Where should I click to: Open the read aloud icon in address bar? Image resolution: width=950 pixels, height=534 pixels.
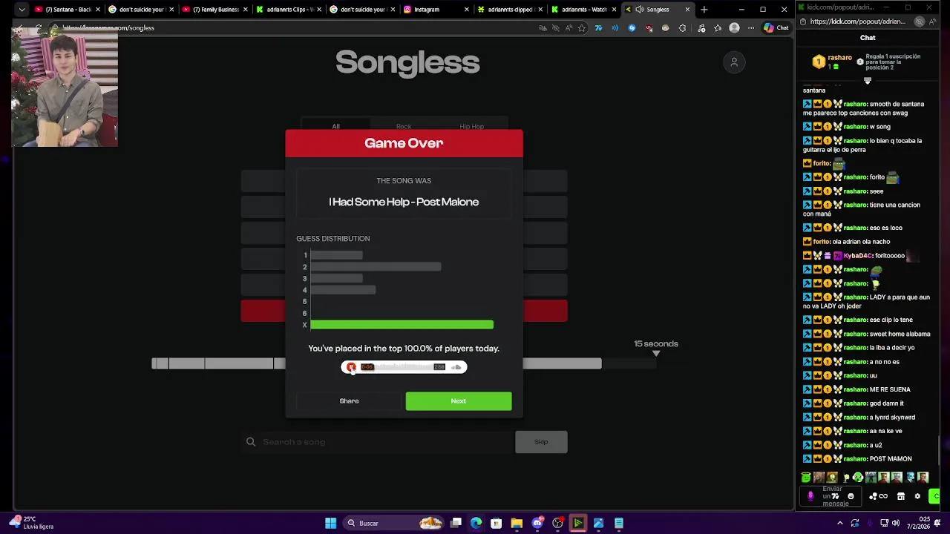pos(569,28)
